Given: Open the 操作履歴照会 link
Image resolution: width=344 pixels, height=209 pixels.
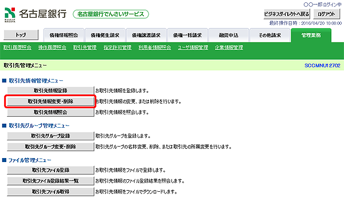Looking at the screenshot, I should [52, 48].
